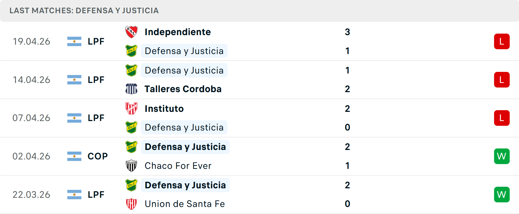Click the Argentina flag beside COP
Viewport: 519px width, 214px height.
pos(74,156)
